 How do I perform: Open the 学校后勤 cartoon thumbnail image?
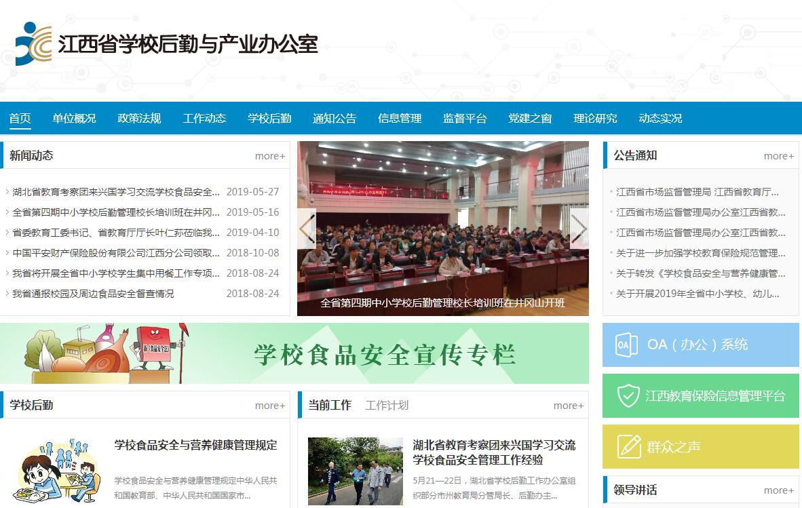[57, 471]
